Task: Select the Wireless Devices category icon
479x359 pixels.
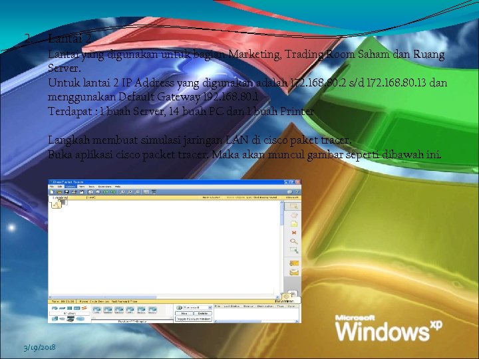Action: click(x=77, y=308)
